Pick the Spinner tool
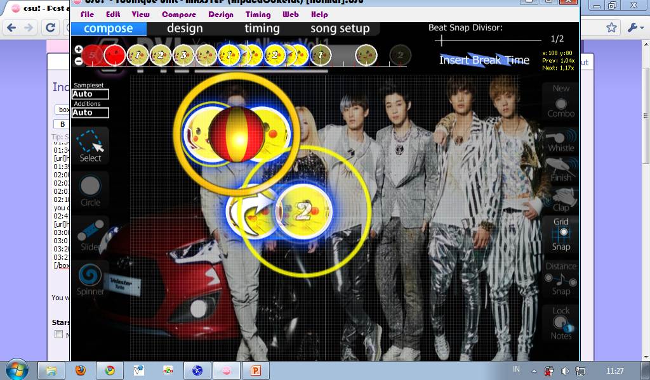 coord(90,279)
